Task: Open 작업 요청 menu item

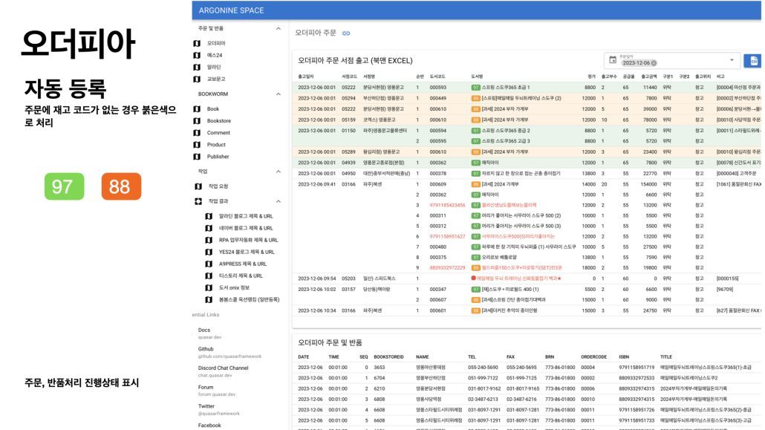Action: [x=218, y=186]
